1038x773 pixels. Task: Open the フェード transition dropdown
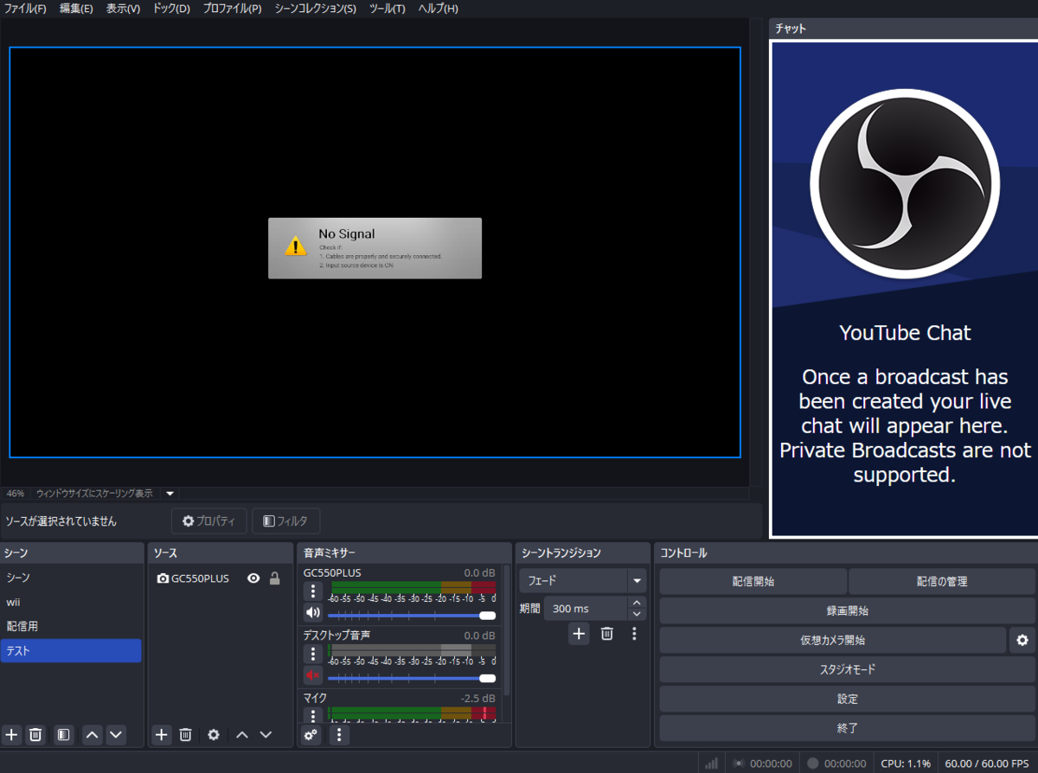click(583, 581)
